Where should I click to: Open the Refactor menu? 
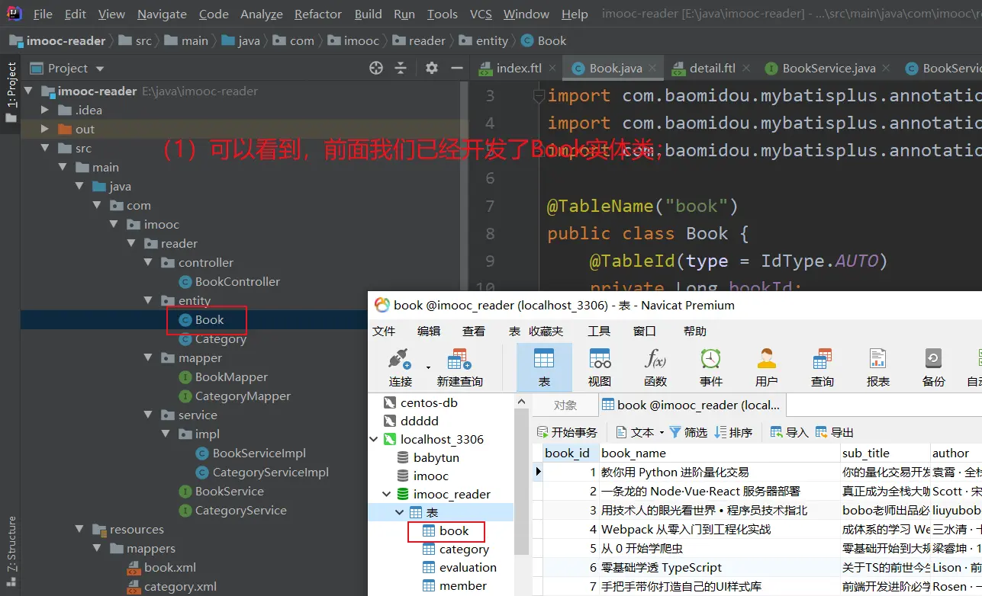tap(317, 14)
